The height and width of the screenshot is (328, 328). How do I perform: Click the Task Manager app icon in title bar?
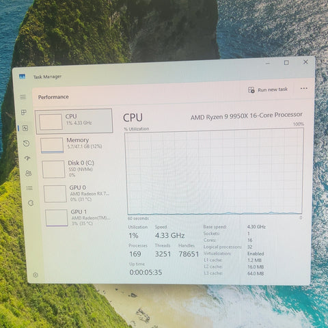tap(22, 77)
